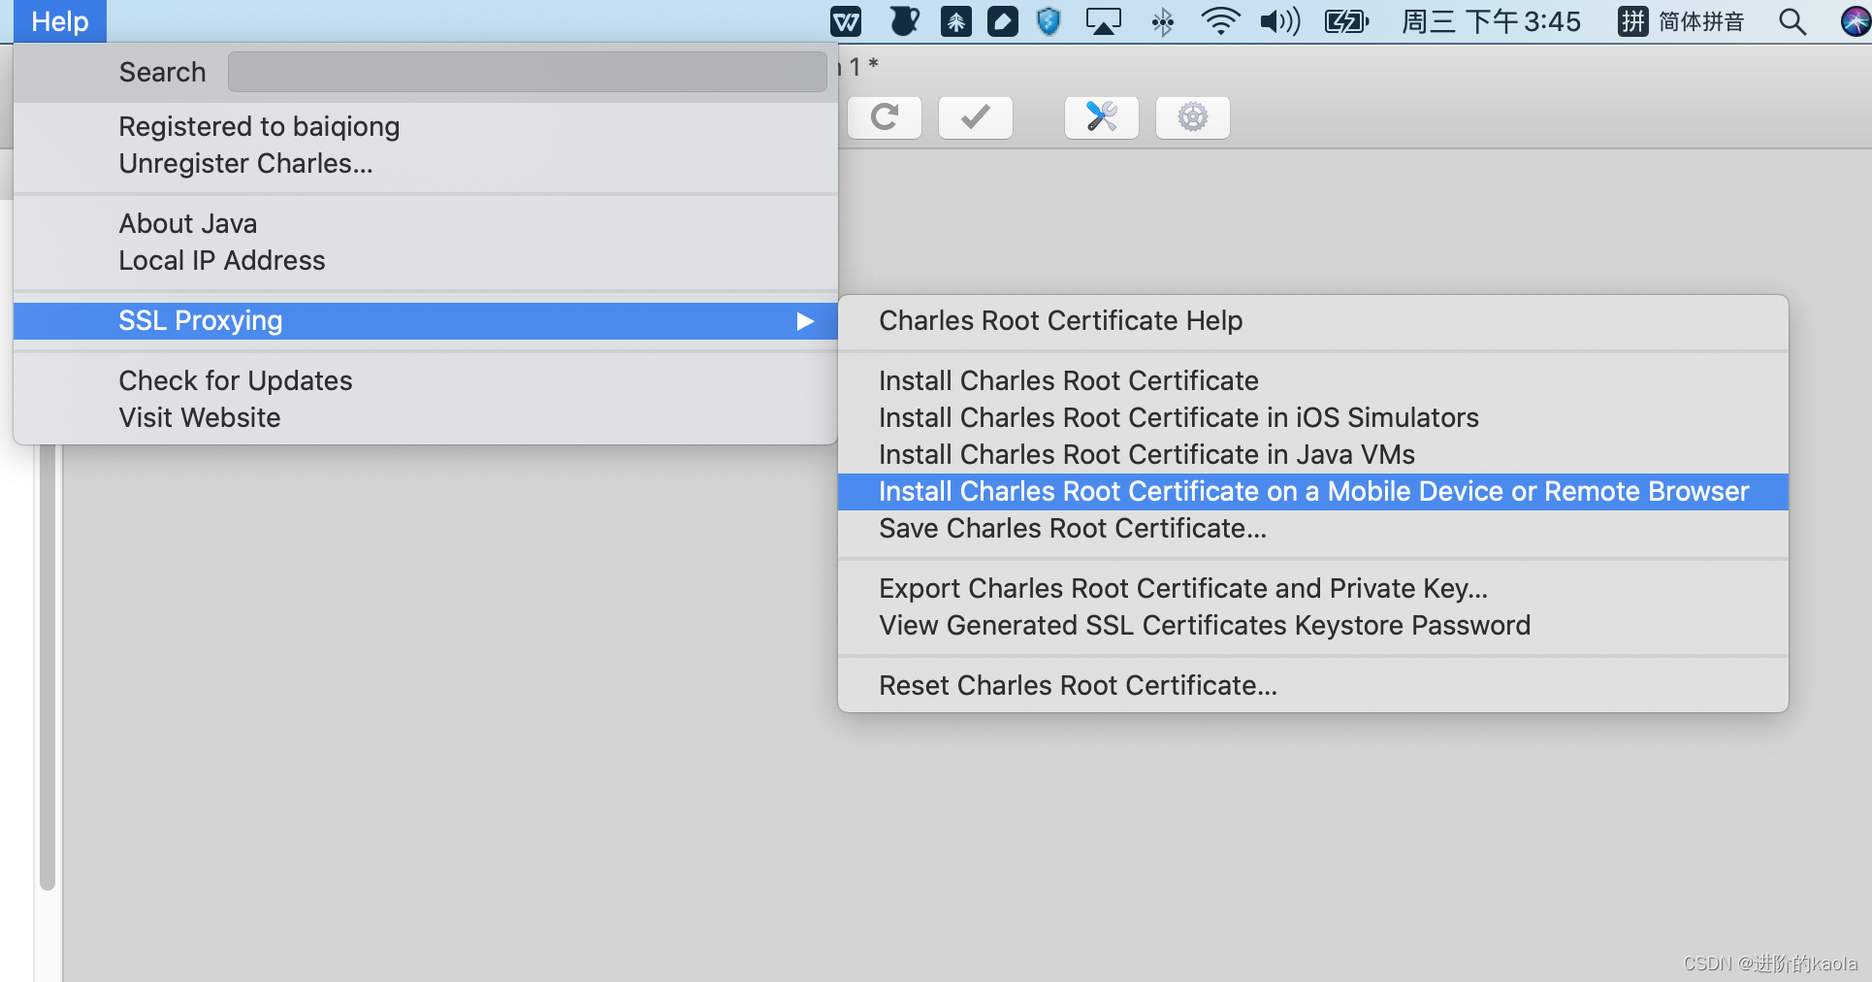Click the Refresh toolbar icon
This screenshot has width=1872, height=982.
pyautogui.click(x=885, y=117)
